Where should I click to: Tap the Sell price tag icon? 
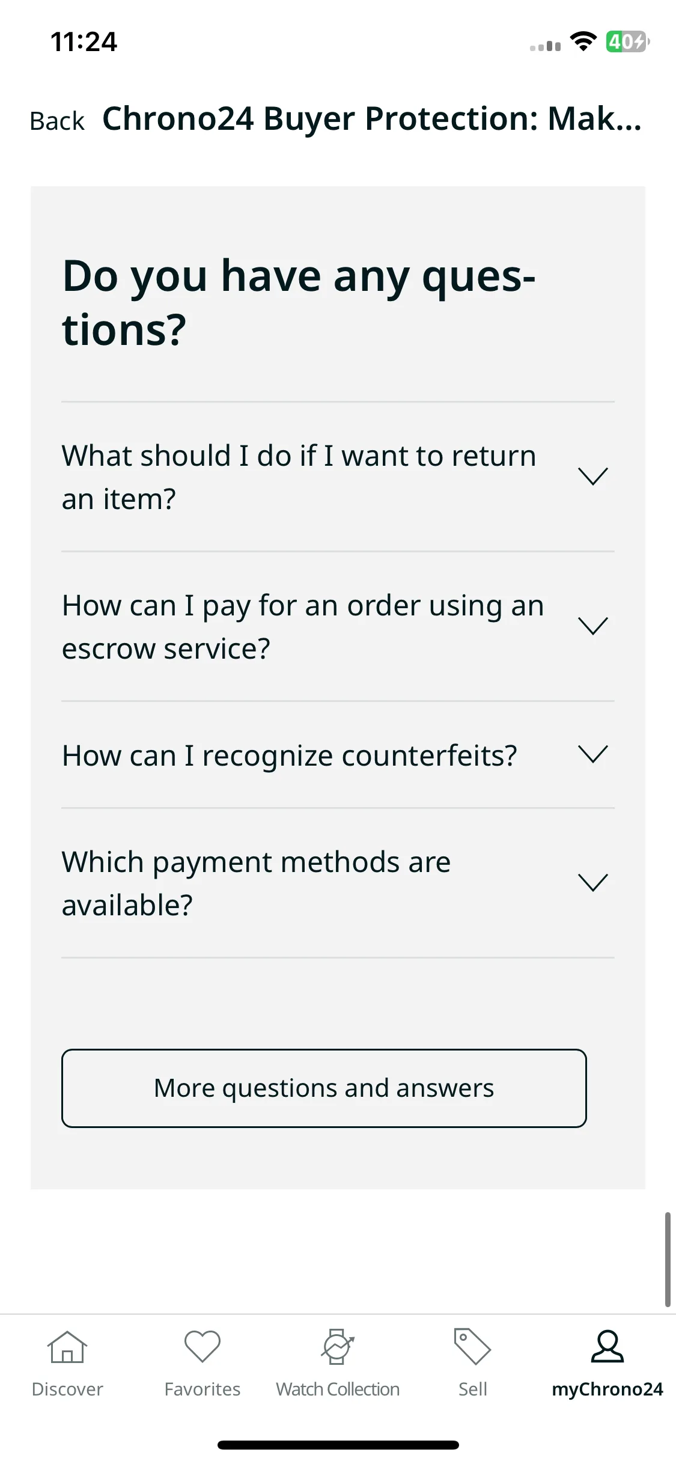(x=472, y=1346)
